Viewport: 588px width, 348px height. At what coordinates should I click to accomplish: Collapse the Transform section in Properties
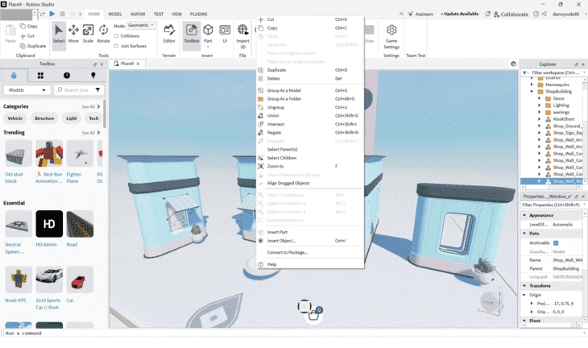(524, 286)
